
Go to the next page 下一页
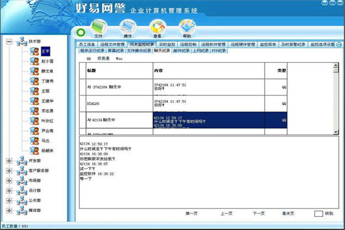[259, 213]
